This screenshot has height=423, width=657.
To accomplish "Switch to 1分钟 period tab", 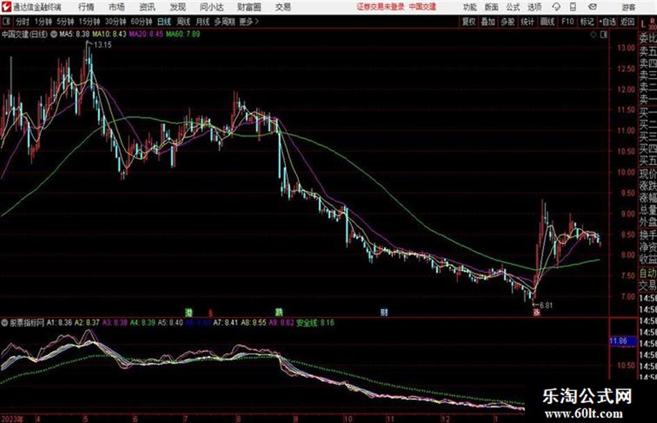I will coord(43,22).
